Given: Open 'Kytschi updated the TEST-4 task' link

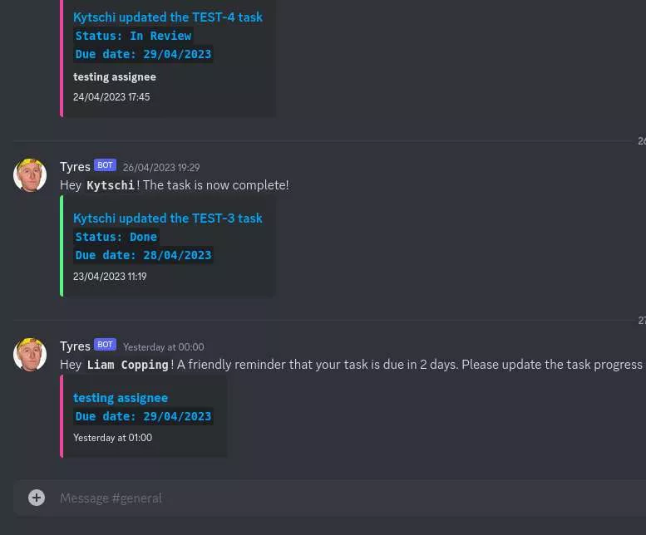Looking at the screenshot, I should tap(168, 17).
